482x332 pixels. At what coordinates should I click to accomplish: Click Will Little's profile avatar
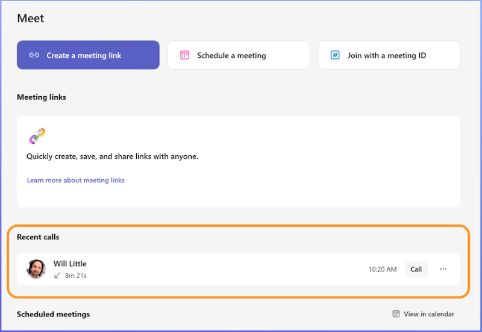click(x=36, y=269)
